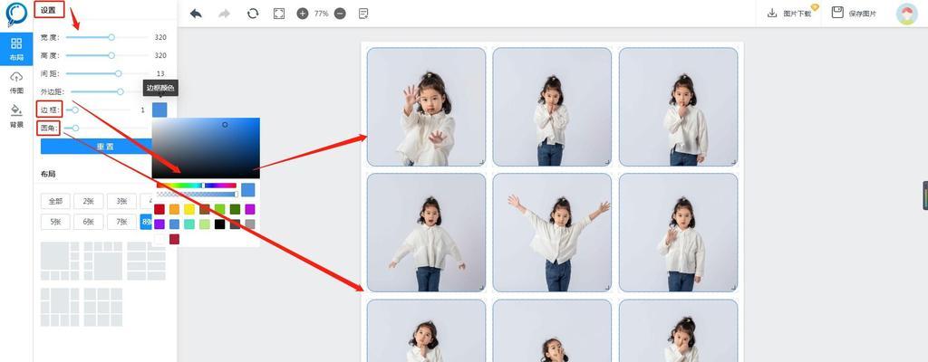Image resolution: width=928 pixels, height=362 pixels.
Task: Select the first layout template in second row
Action: pos(60,307)
